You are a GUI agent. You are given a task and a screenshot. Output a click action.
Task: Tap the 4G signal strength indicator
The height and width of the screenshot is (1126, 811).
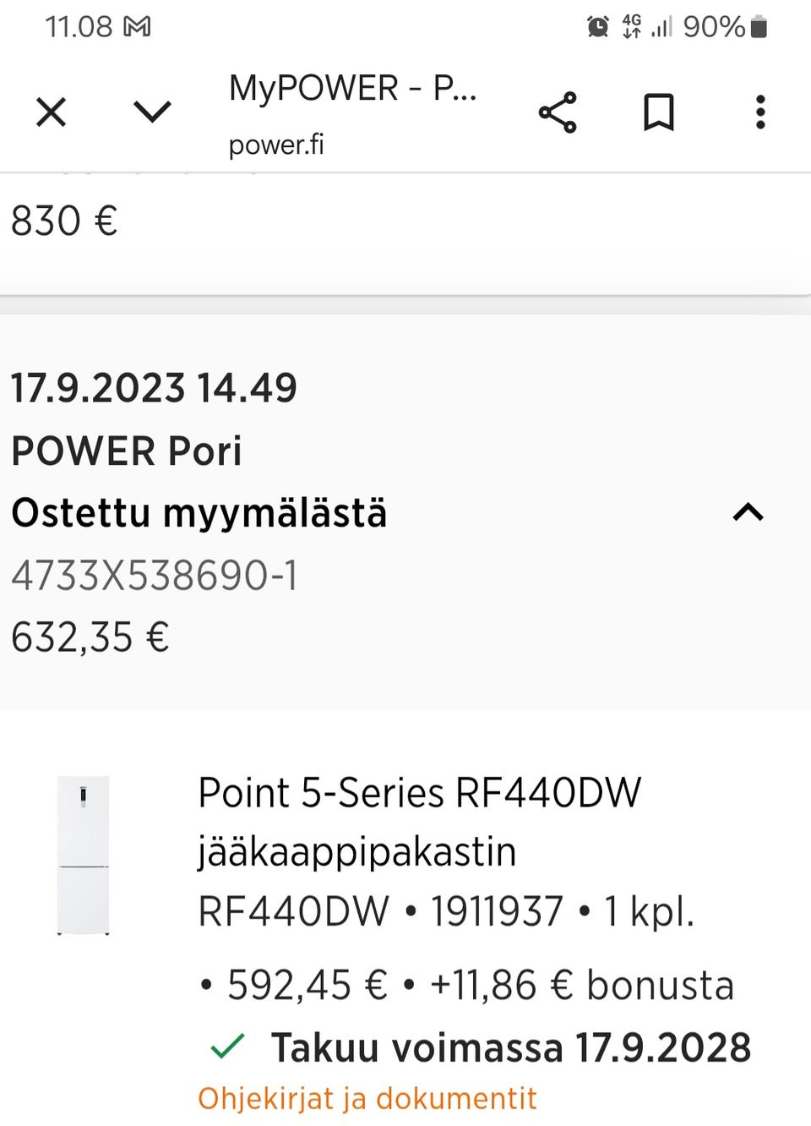click(x=647, y=27)
